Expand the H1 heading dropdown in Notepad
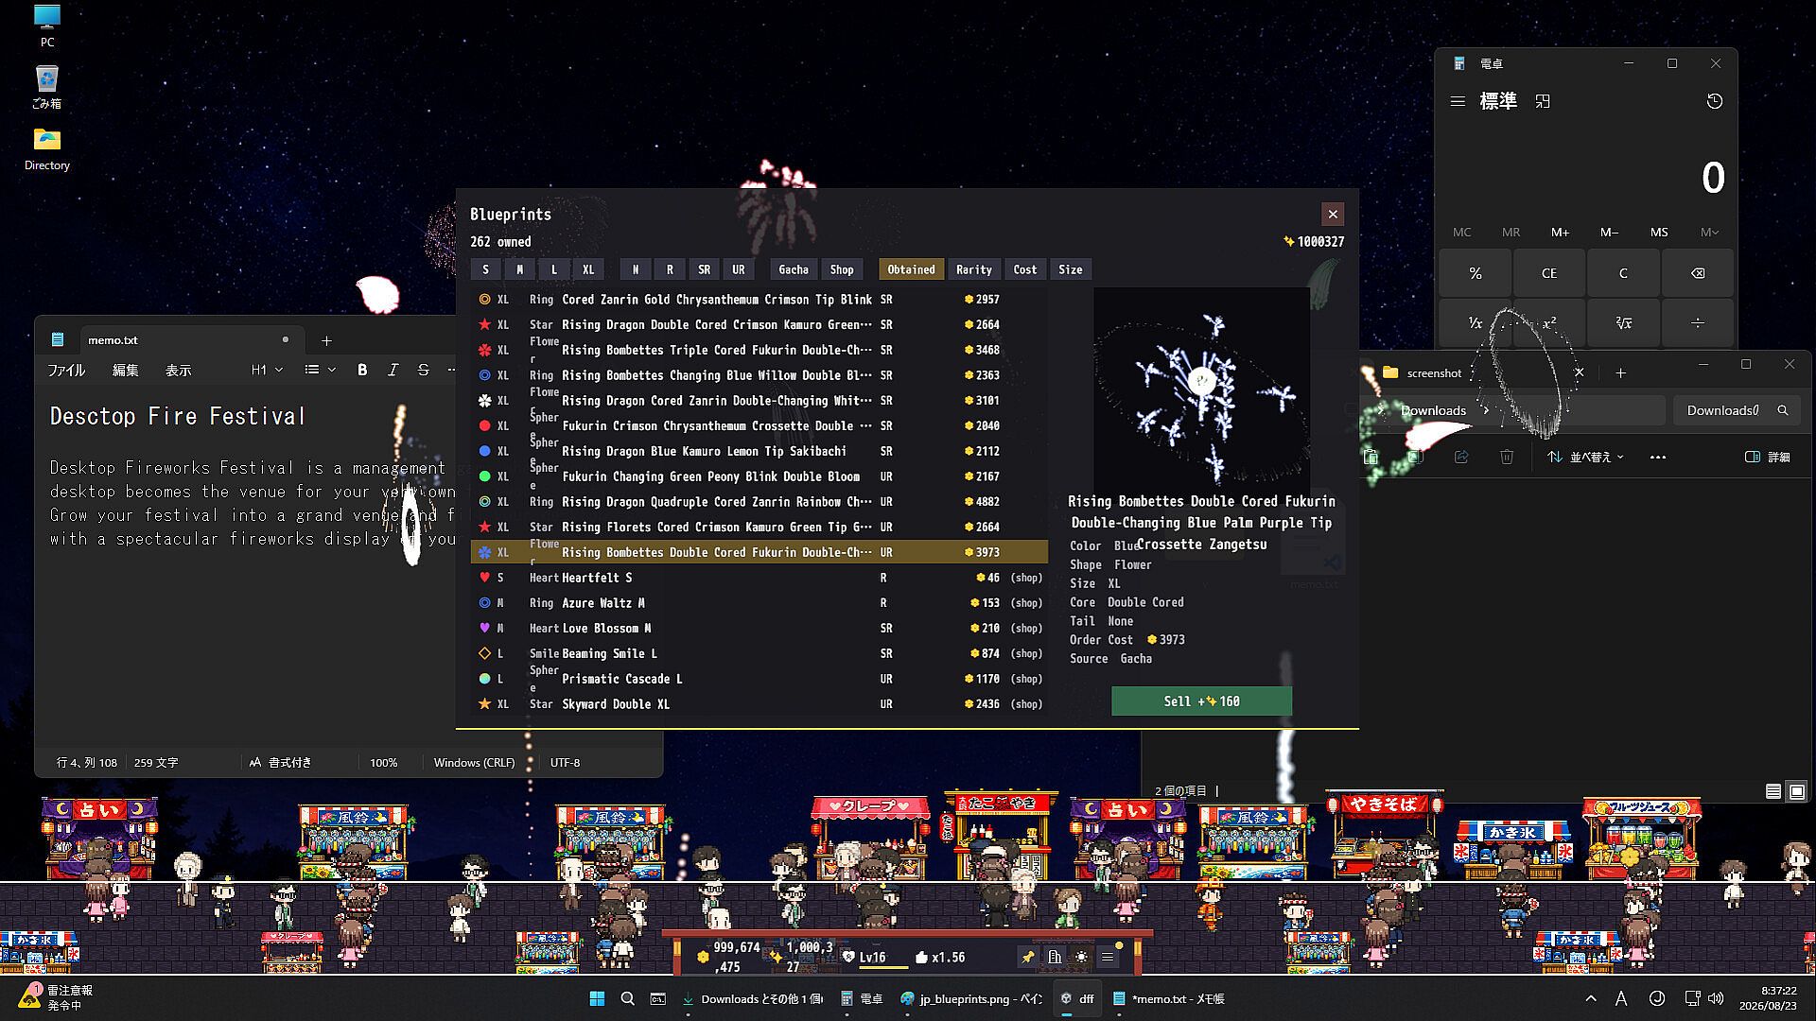 267,371
